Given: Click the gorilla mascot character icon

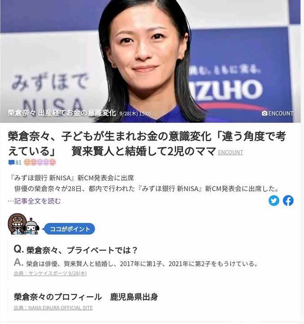Looking at the screenshot, I should (x=17, y=224).
